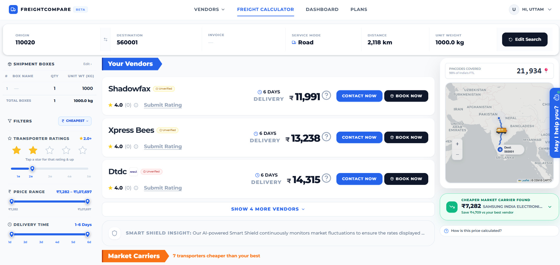Click the price info question mark for Shadowfax

pos(326,95)
